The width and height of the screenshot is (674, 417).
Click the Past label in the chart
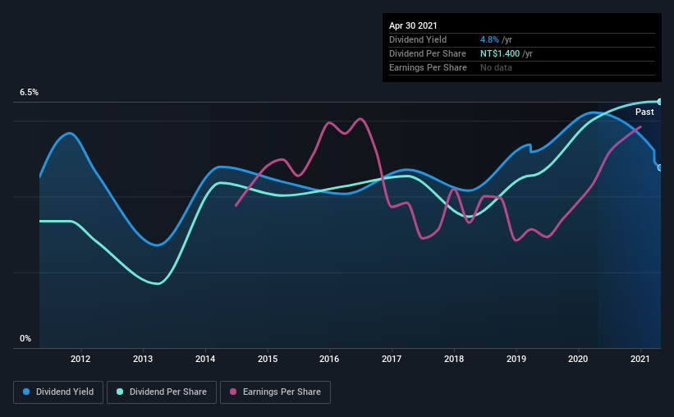644,112
